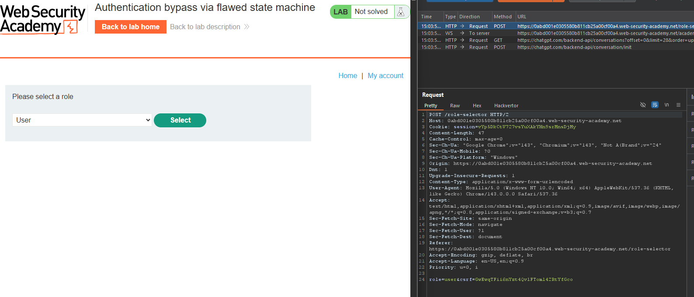Open the My account link
Screen dimensions: 694x297
pyautogui.click(x=385, y=75)
